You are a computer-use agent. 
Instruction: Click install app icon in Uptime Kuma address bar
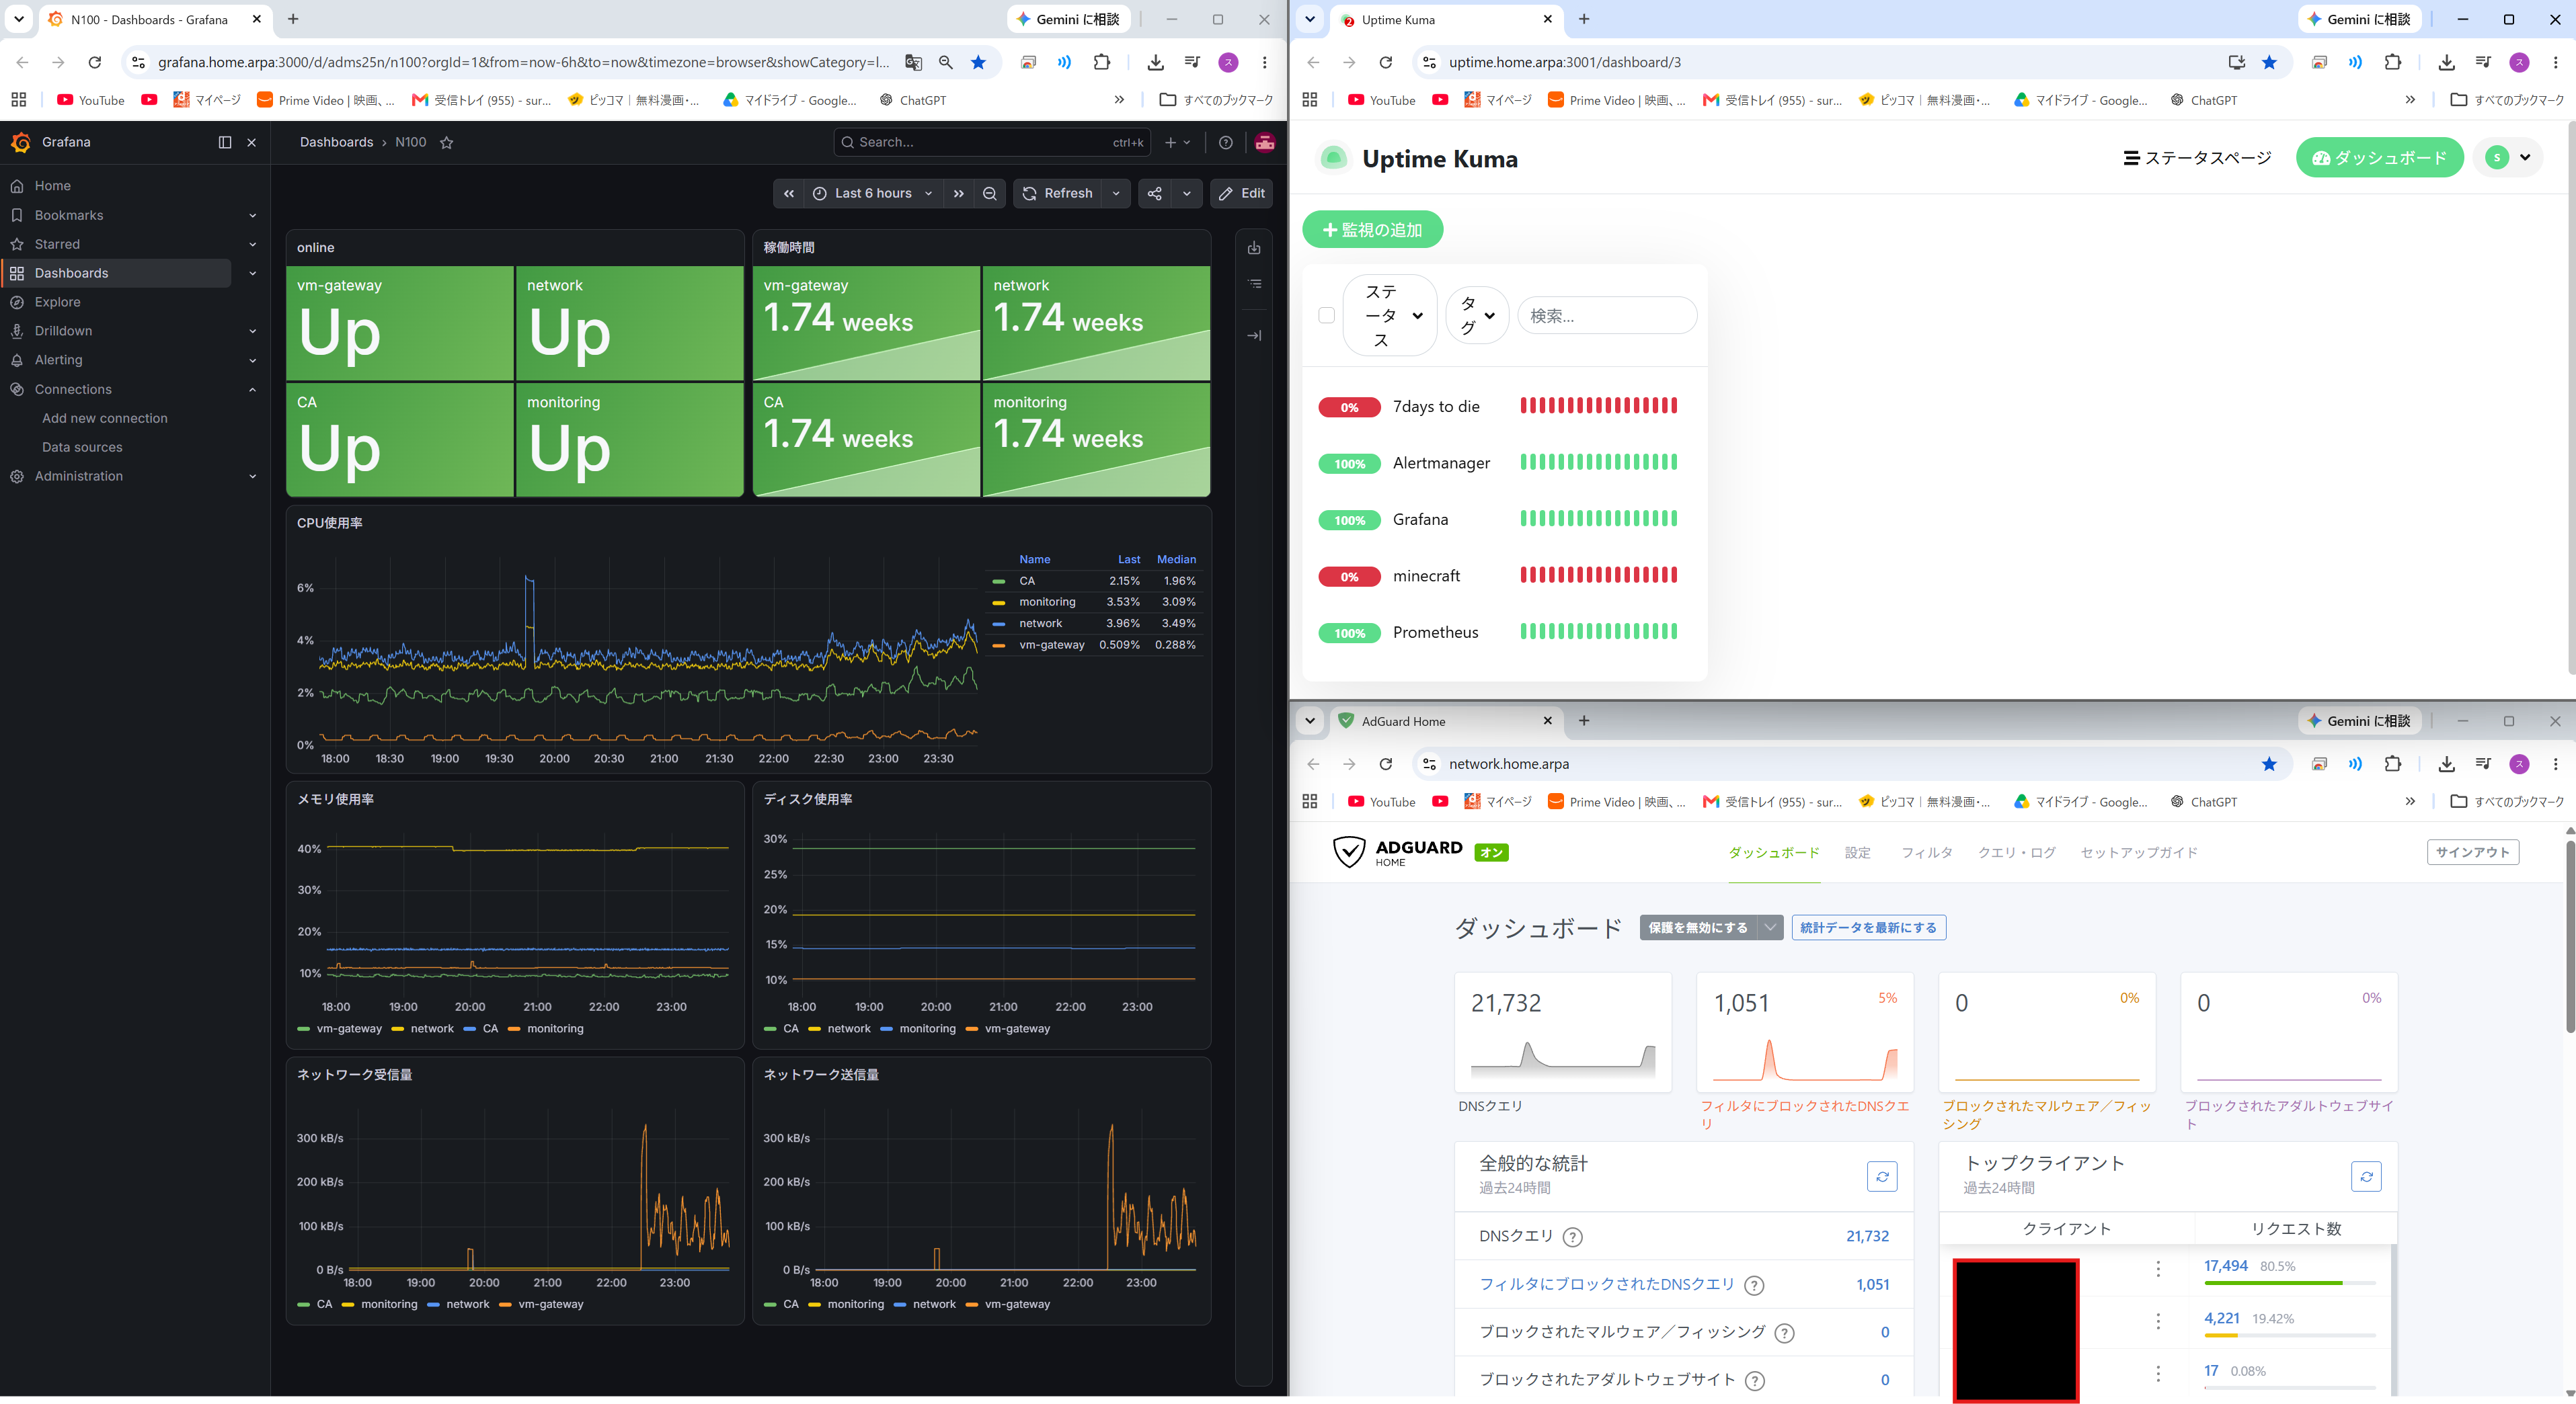pos(2237,62)
